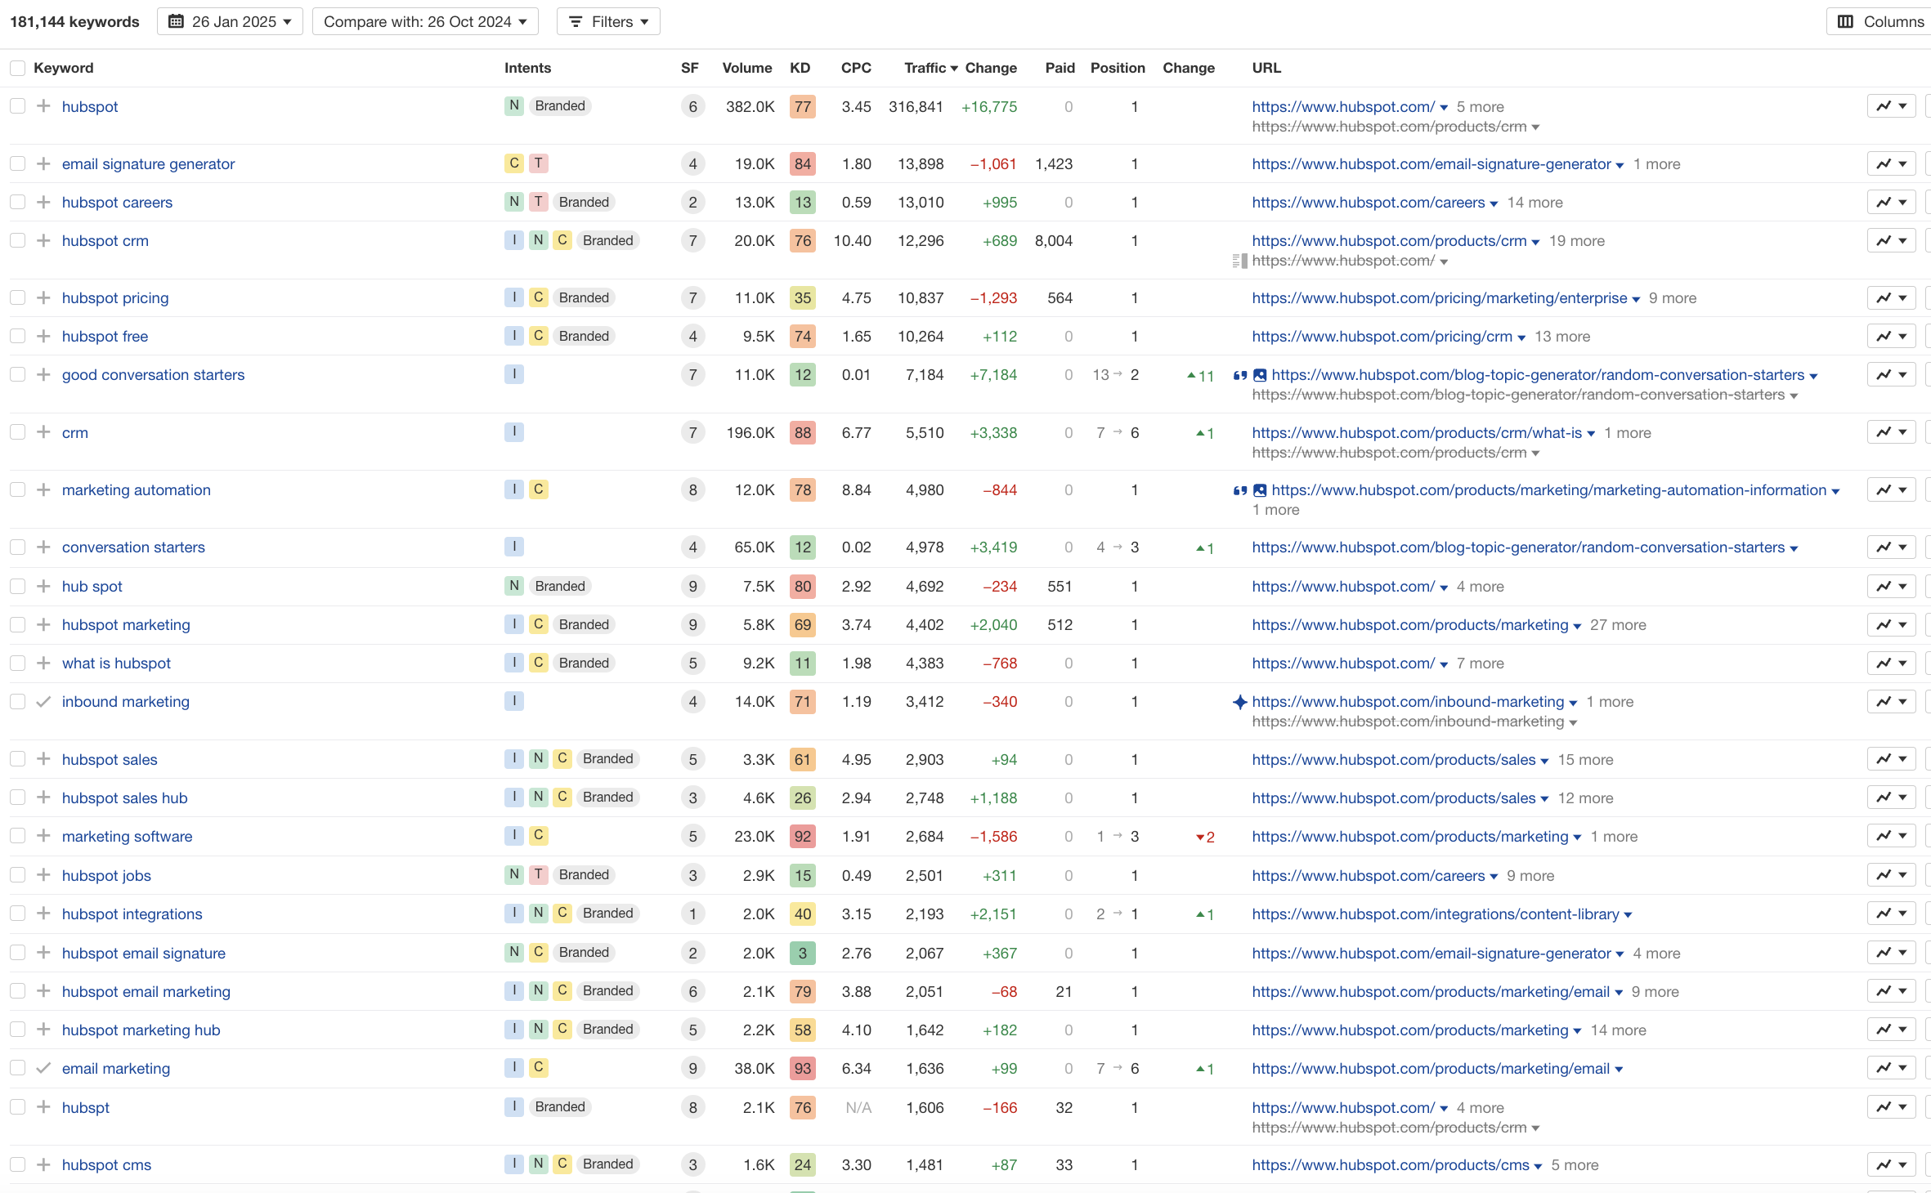Image resolution: width=1931 pixels, height=1193 pixels.
Task: Open the position history chart for hubspot row
Action: 1891,106
